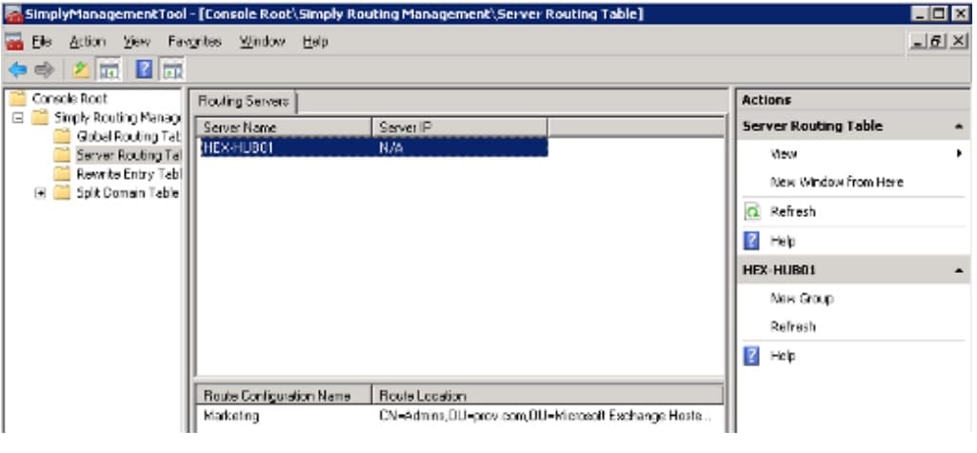The image size is (977, 453).
Task: Open the Action menu
Action: pos(88,42)
